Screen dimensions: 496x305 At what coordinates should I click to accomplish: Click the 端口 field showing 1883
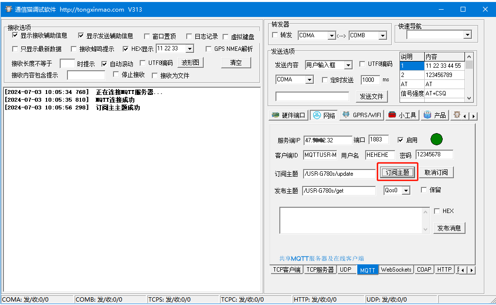pyautogui.click(x=378, y=139)
